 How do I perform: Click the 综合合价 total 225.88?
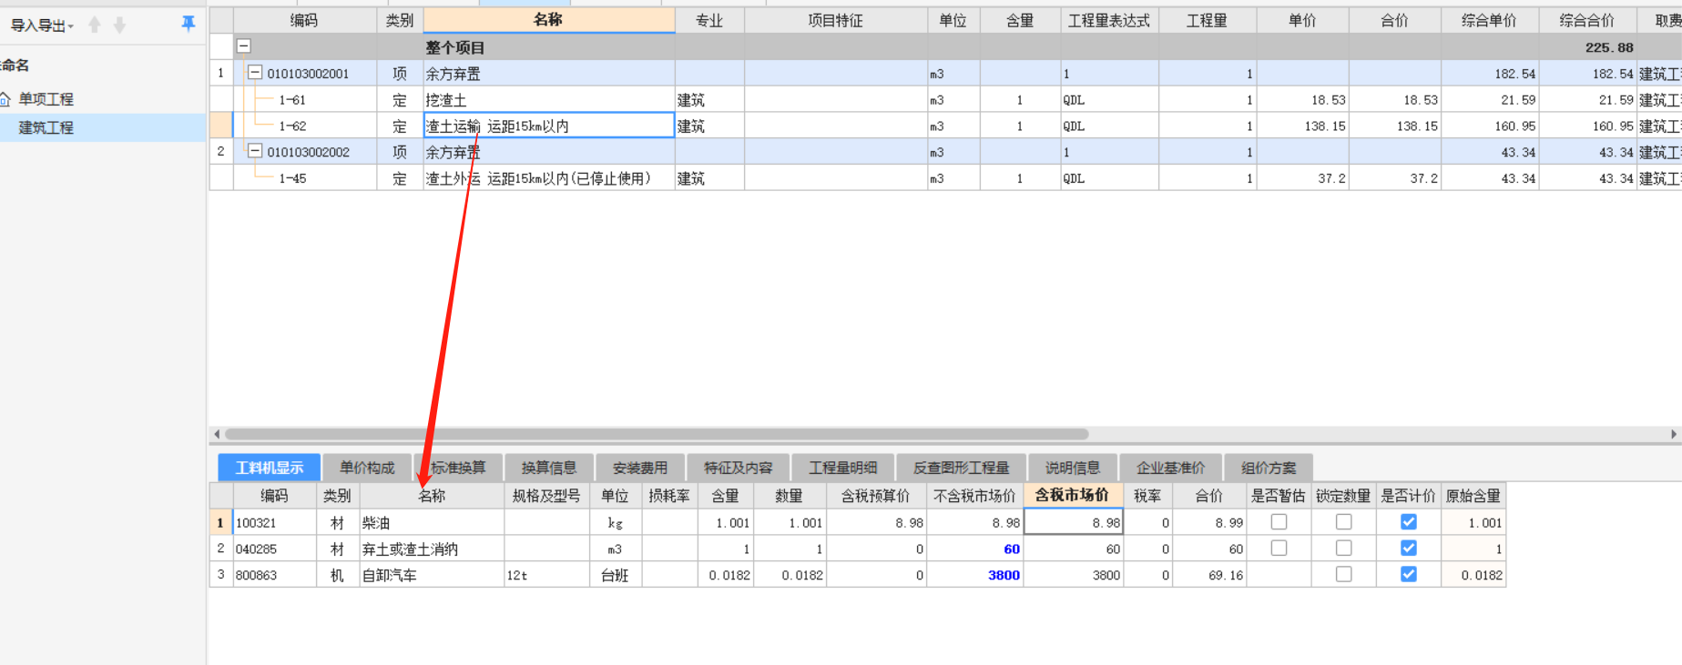[1609, 47]
